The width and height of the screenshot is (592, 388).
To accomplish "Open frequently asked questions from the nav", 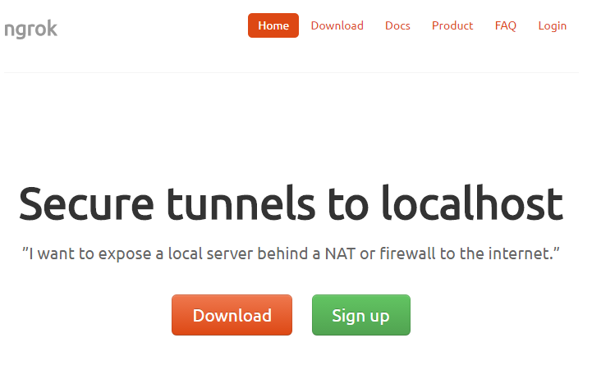I will coord(505,25).
